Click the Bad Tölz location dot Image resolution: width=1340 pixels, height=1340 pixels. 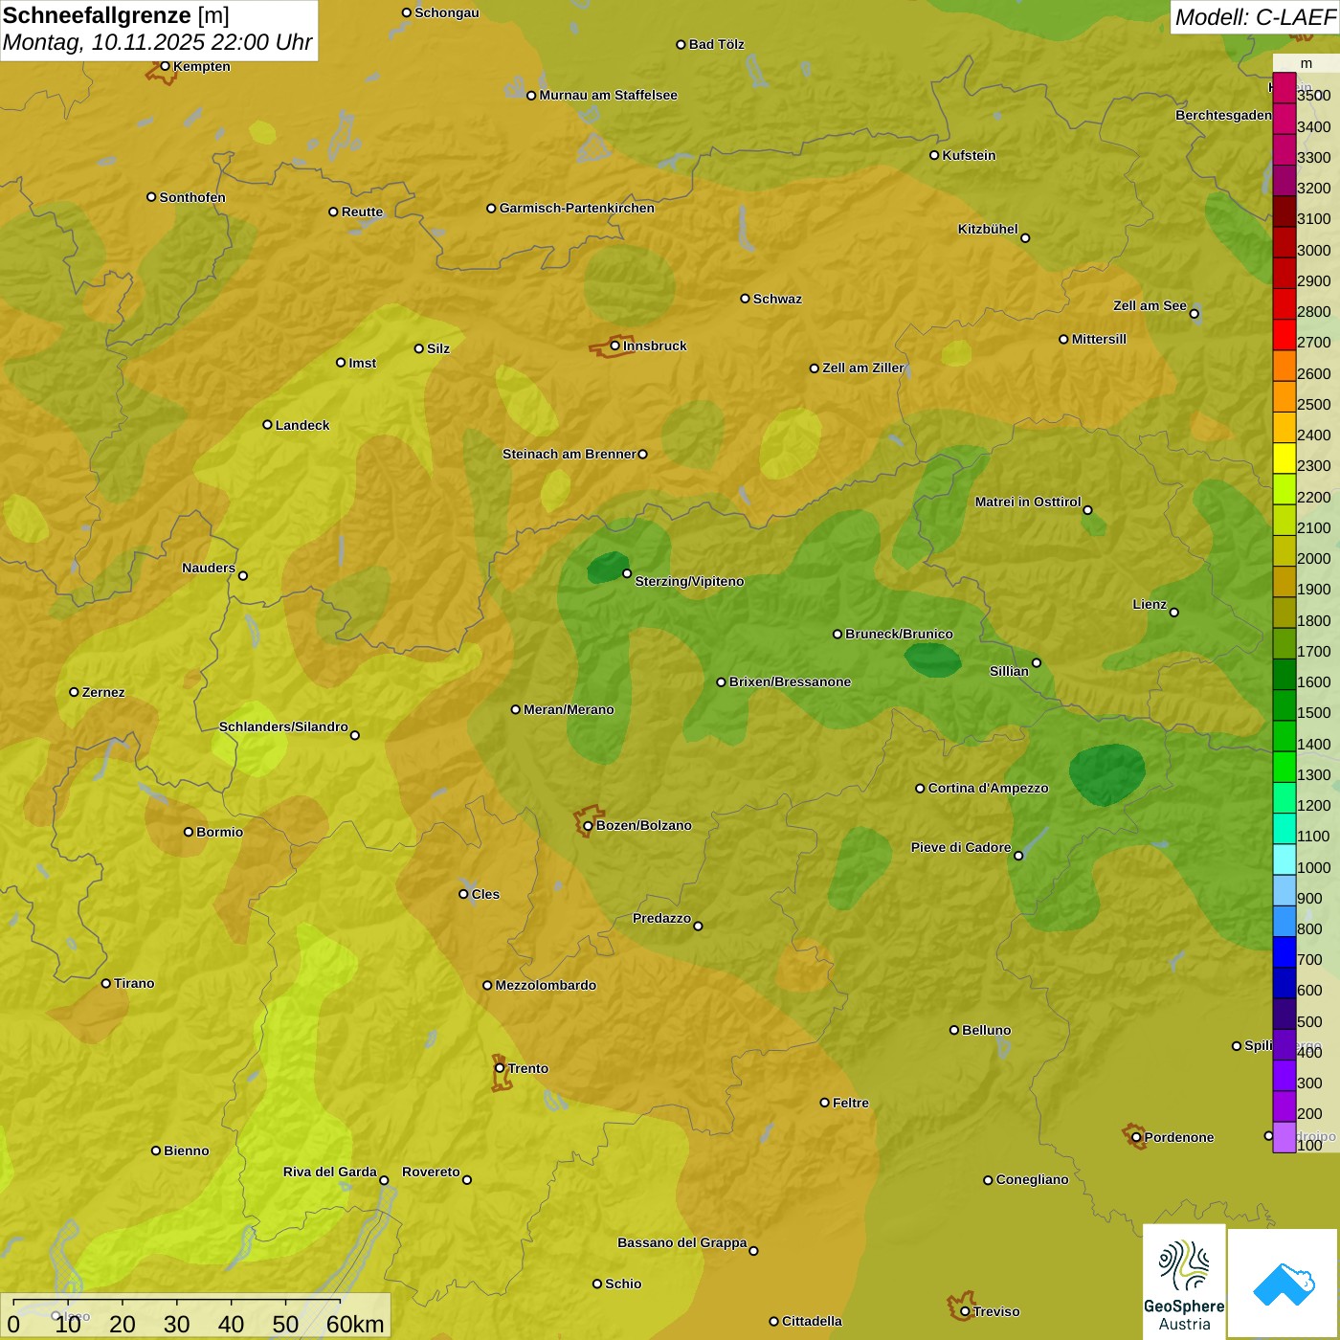pos(681,44)
